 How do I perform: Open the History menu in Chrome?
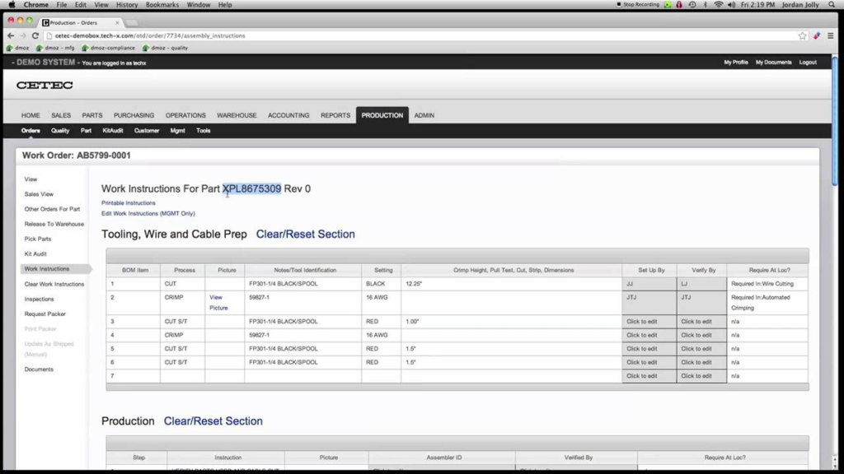point(126,4)
